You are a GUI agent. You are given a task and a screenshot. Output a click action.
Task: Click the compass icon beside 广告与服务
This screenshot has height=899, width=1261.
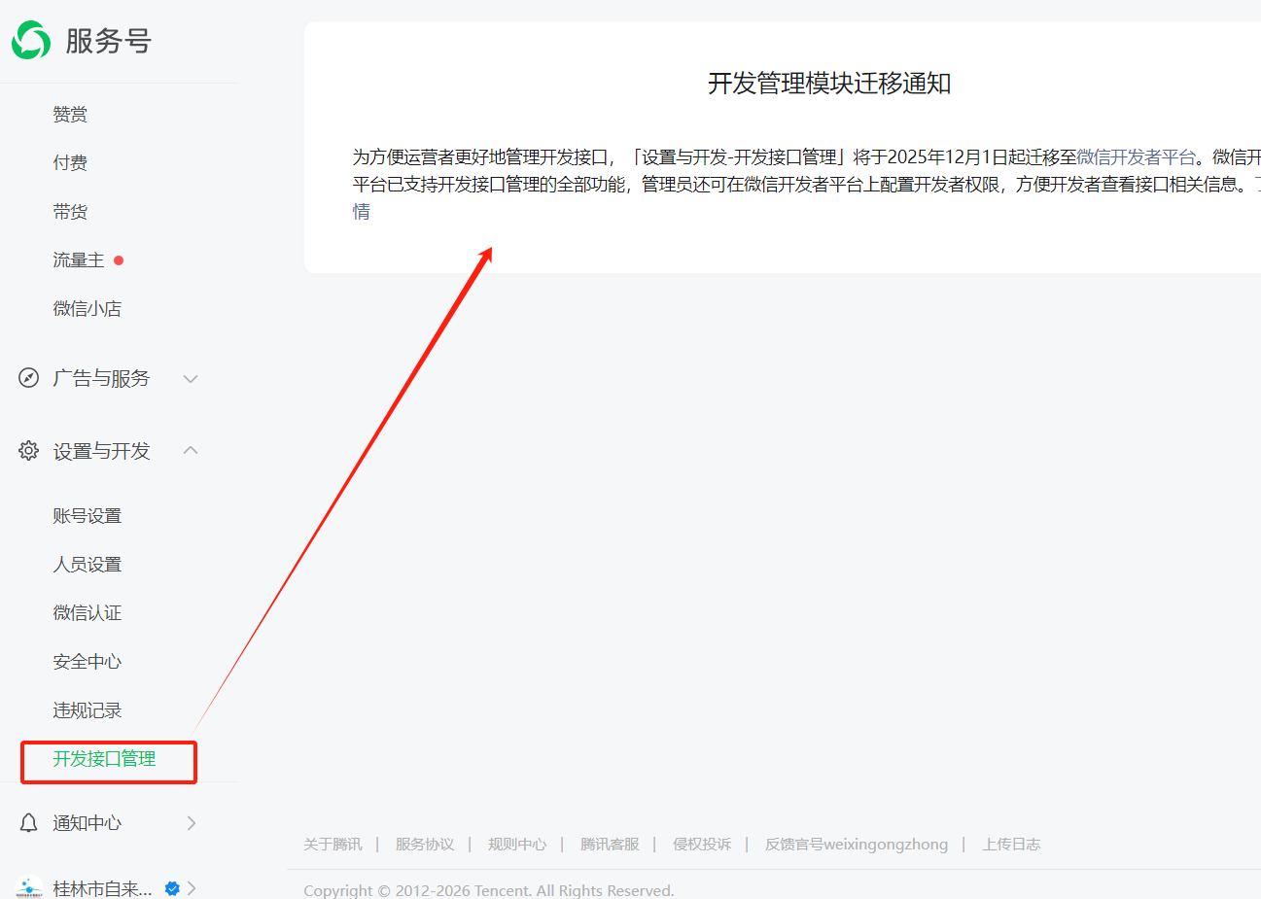click(29, 378)
